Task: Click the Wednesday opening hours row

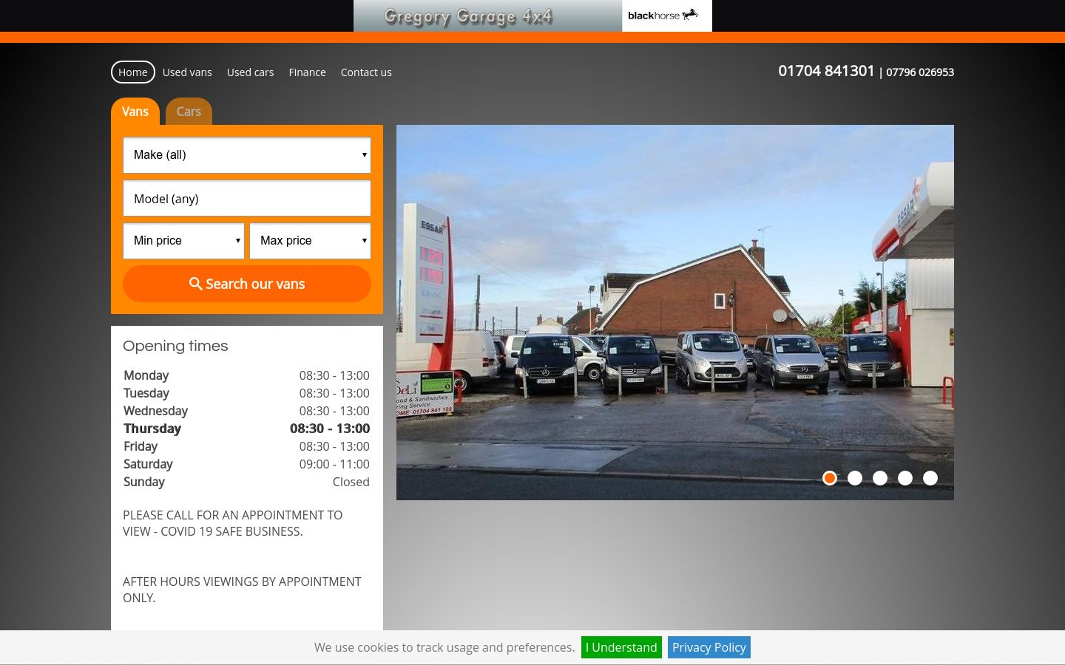Action: (247, 411)
